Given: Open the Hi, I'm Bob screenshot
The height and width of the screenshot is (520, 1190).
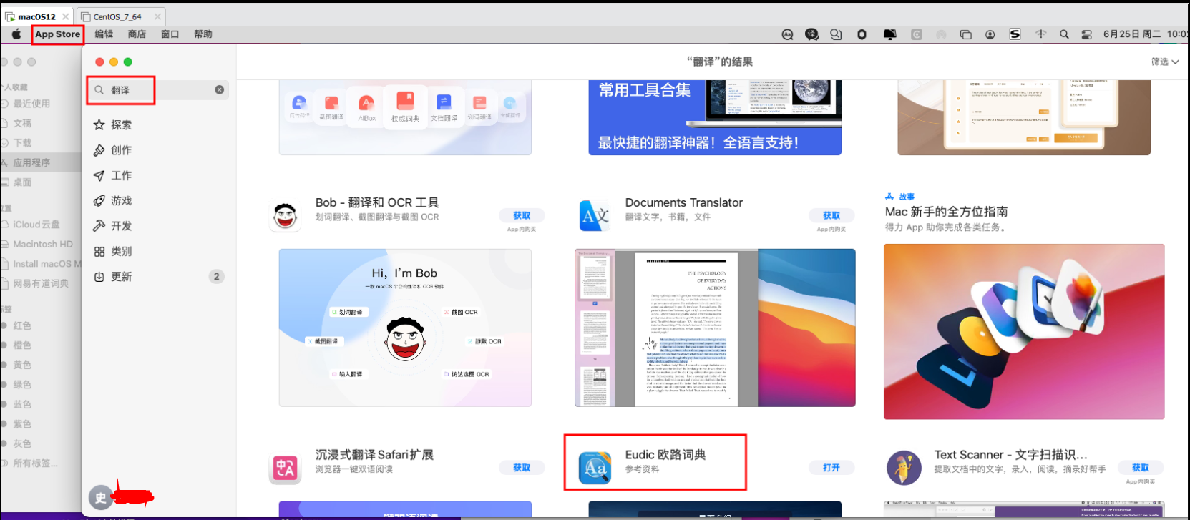Looking at the screenshot, I should [405, 328].
